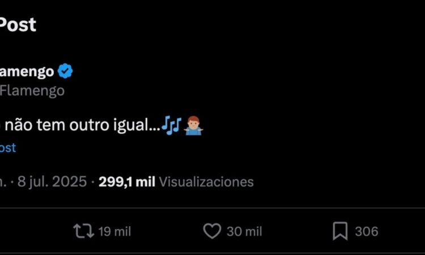Click the repost arrows icon
The image size is (425, 255).
pyautogui.click(x=83, y=231)
